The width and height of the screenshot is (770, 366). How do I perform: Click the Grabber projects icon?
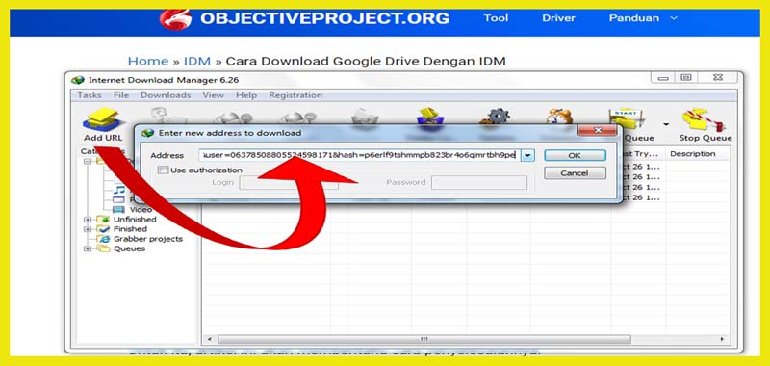[x=103, y=239]
